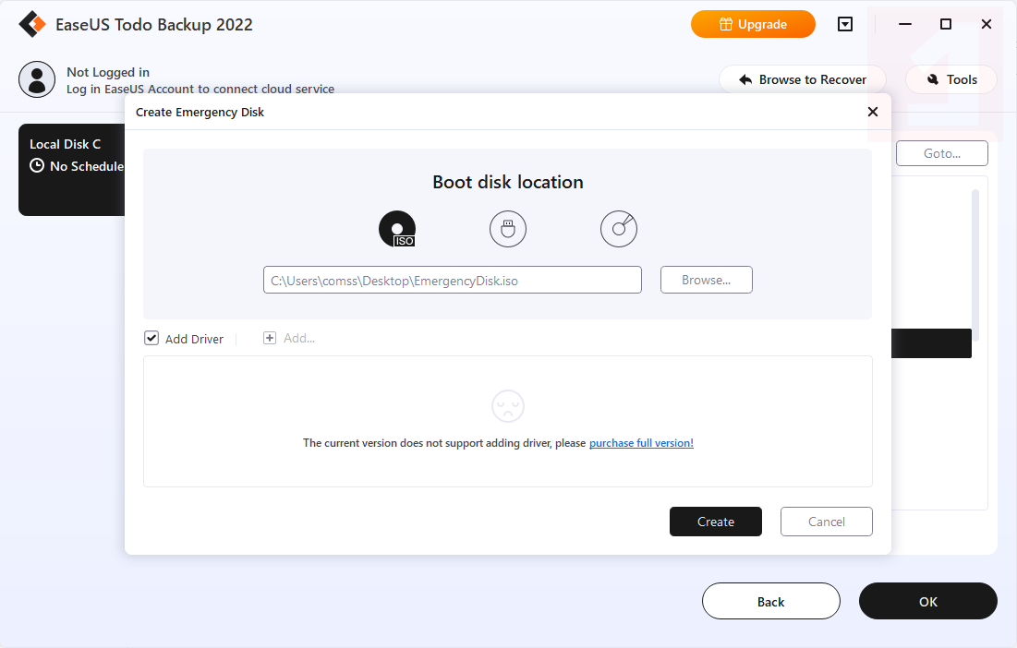Screen dimensions: 1017x648
Task: Click the user account avatar icon
Action: point(37,79)
